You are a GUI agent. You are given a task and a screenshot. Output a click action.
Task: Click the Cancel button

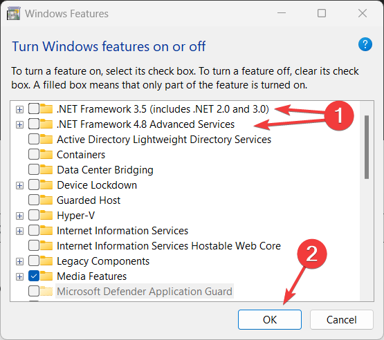point(342,320)
